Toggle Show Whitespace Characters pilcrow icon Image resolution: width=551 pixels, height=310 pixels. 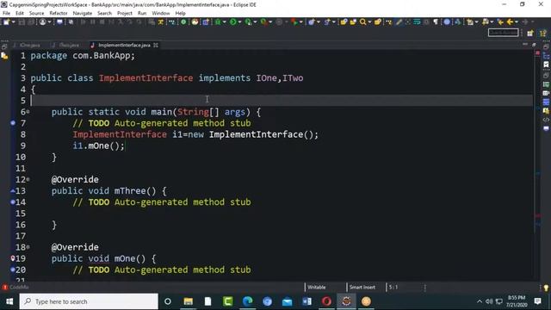pyautogui.click(x=436, y=22)
